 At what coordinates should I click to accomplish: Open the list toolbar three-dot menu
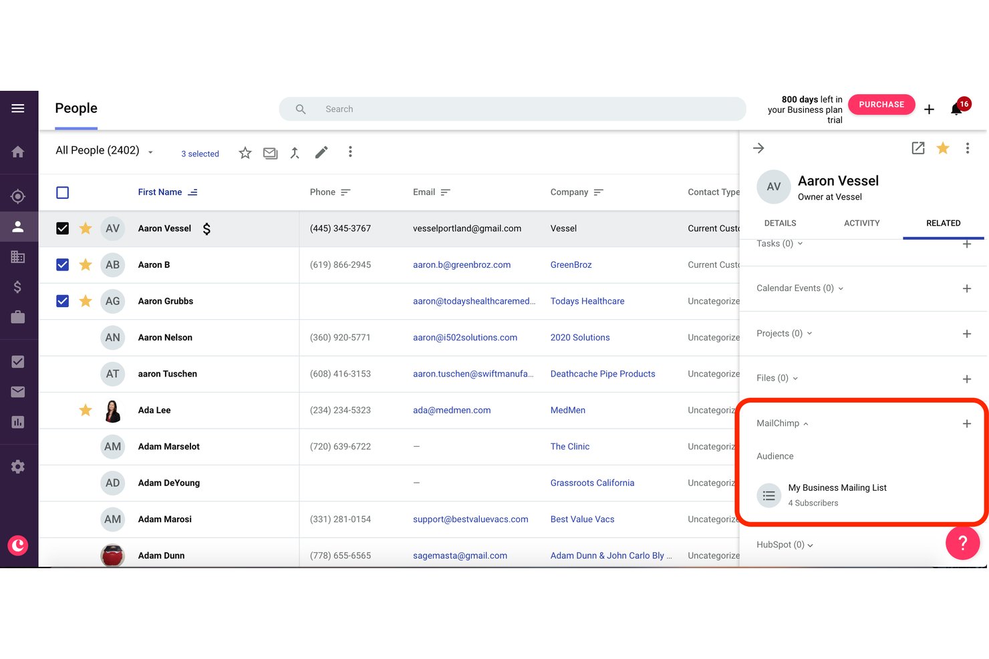click(350, 152)
